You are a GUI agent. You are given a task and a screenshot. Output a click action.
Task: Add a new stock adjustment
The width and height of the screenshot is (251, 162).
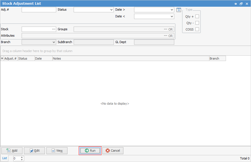coord(12,151)
